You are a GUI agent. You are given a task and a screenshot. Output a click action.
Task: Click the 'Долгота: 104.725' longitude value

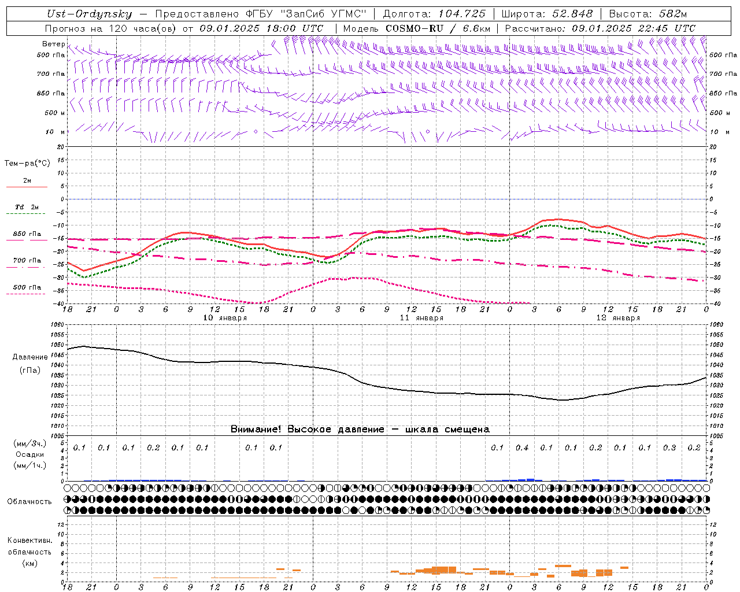coord(434,14)
